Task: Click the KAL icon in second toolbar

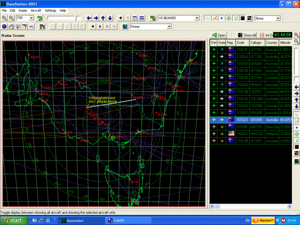Action: [x=31, y=26]
